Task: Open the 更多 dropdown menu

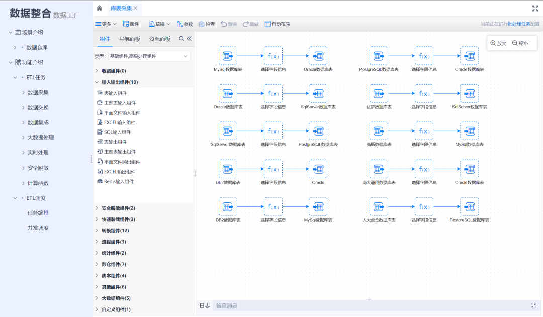Action: coord(106,24)
